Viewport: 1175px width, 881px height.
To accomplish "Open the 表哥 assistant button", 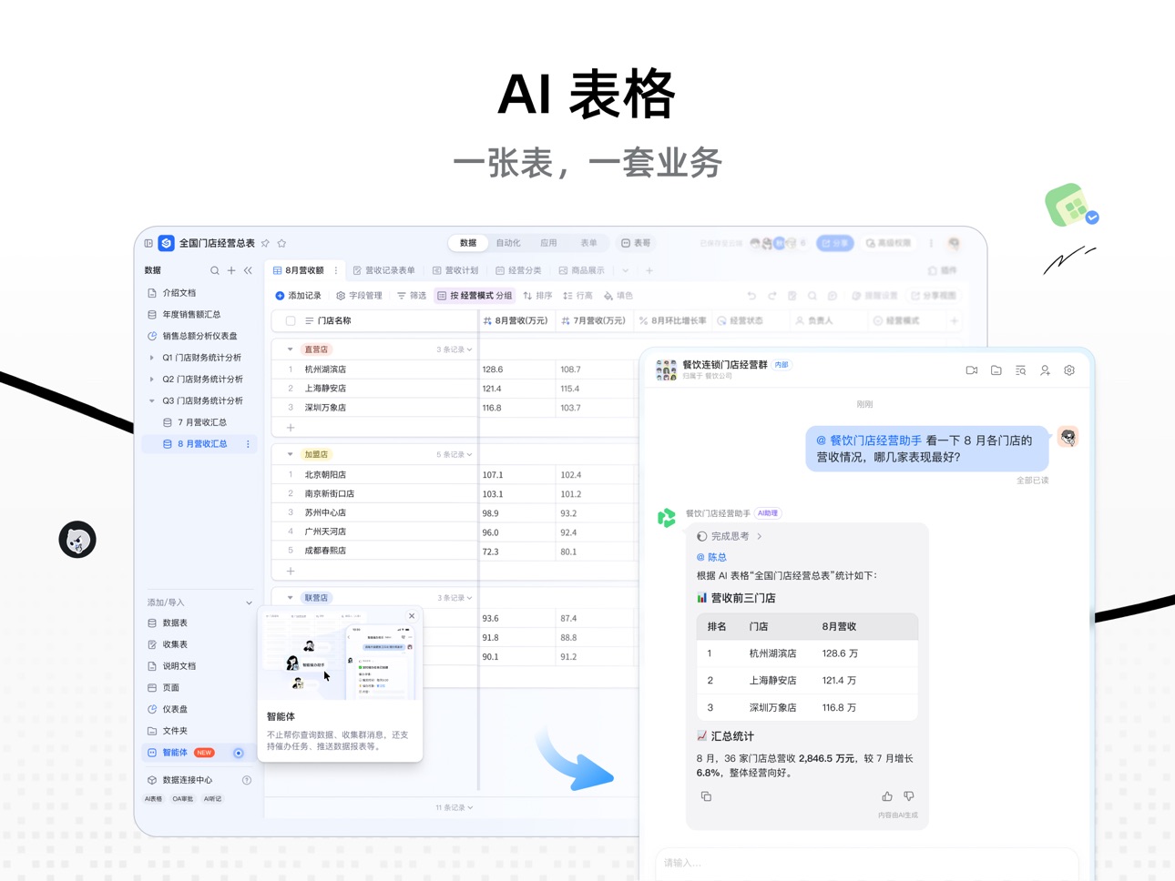I will [x=636, y=243].
